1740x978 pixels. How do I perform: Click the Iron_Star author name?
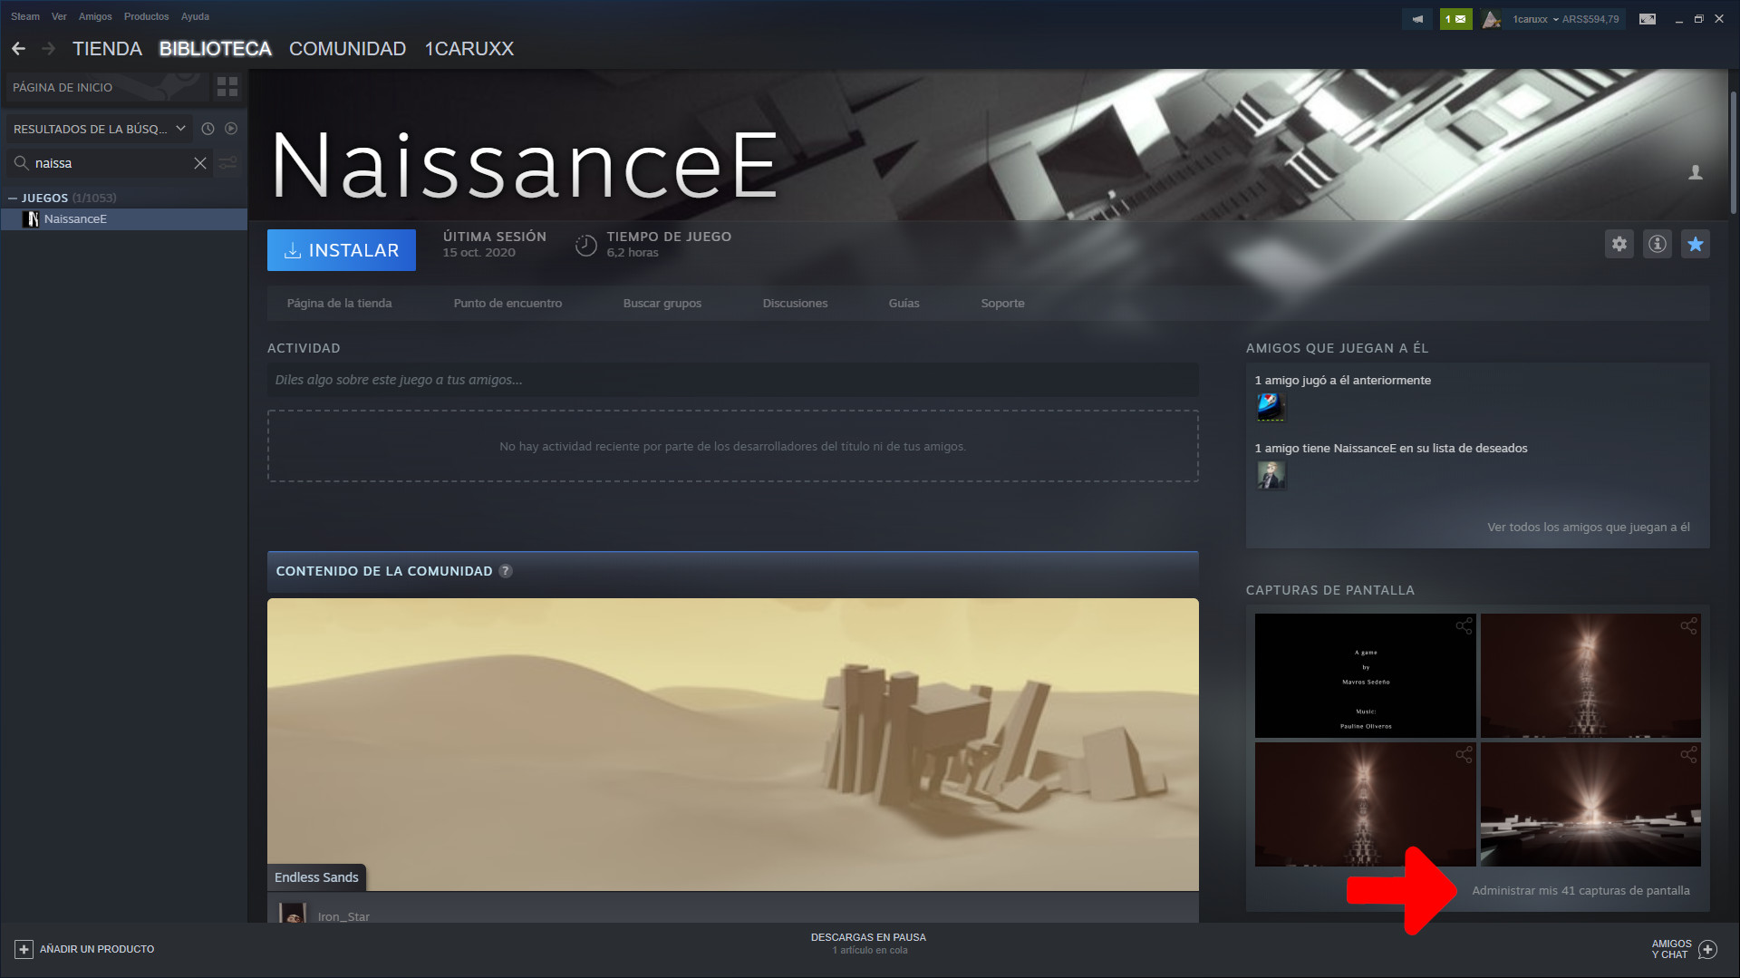pyautogui.click(x=343, y=916)
